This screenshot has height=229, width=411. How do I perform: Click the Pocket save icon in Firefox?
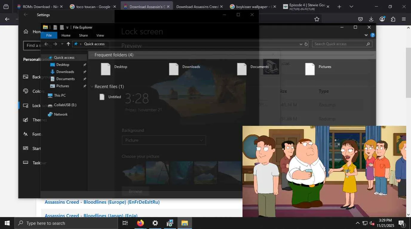coord(361,19)
